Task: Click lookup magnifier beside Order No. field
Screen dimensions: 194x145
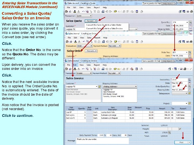Action: tap(190, 52)
